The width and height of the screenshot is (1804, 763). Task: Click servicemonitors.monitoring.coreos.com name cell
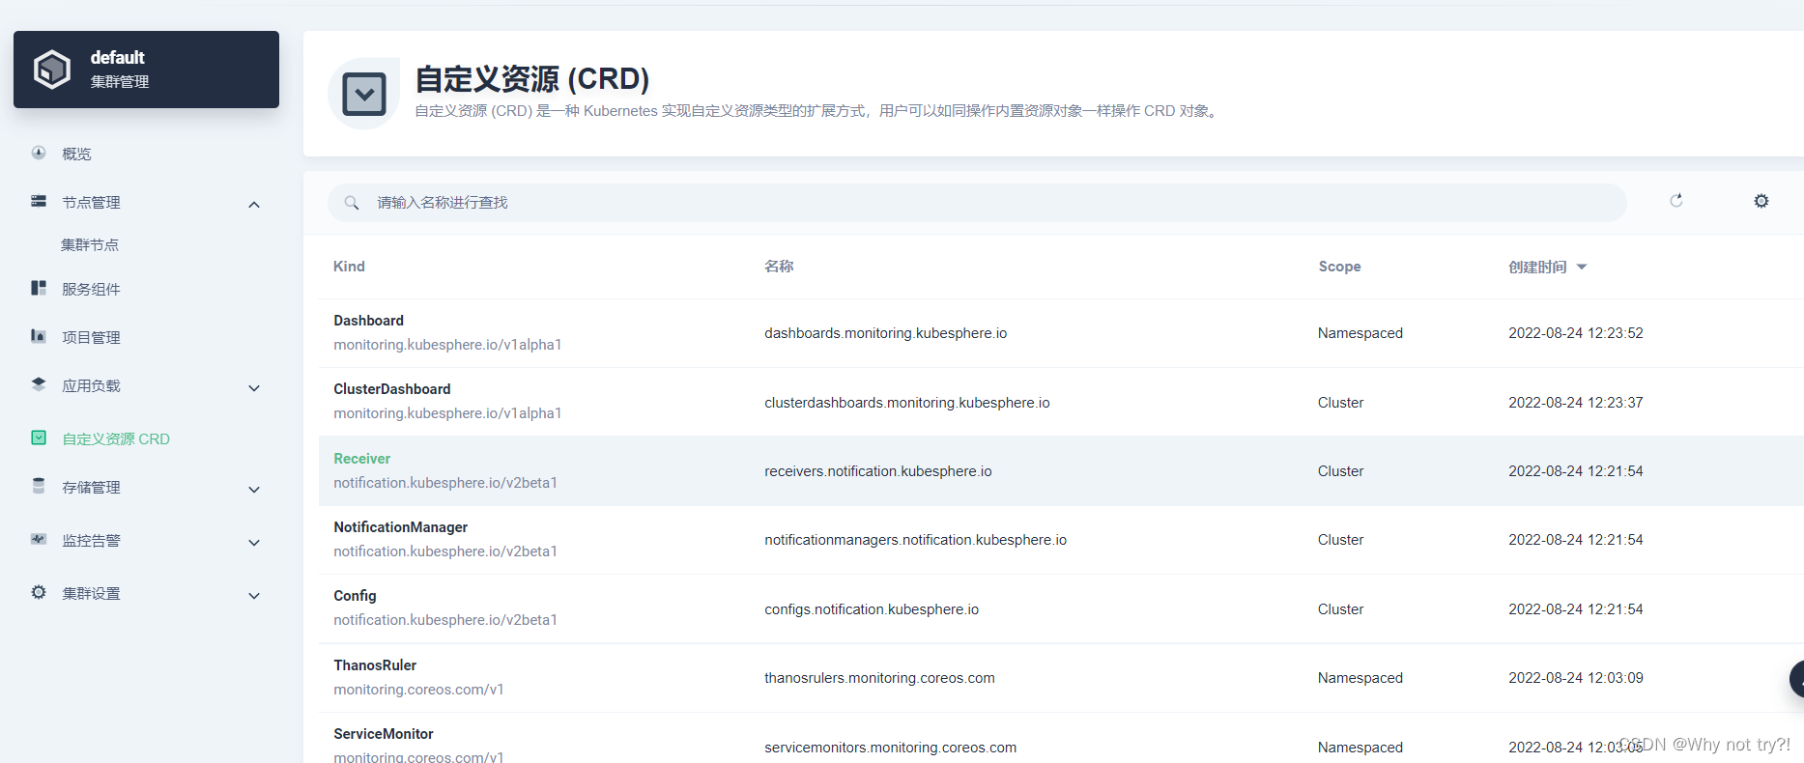[891, 748]
